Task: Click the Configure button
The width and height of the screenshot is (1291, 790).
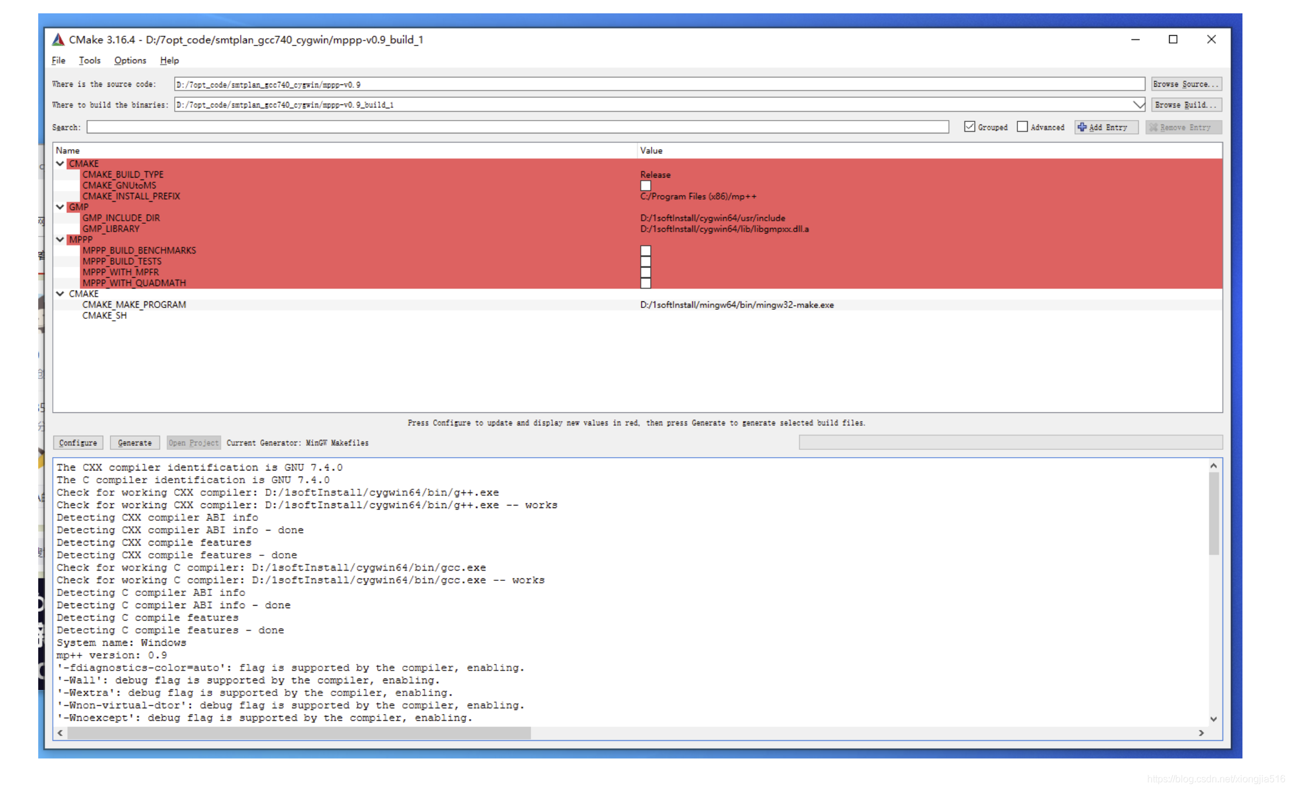Action: (78, 443)
